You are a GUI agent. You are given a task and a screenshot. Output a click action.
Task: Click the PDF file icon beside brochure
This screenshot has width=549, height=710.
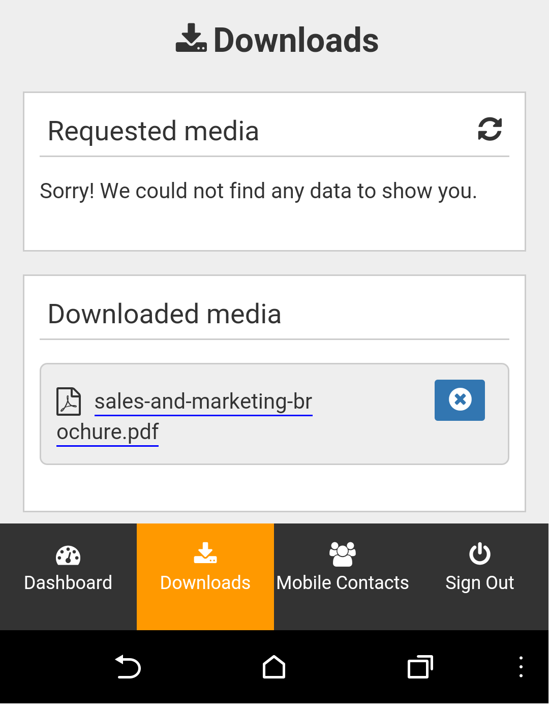[x=69, y=402]
